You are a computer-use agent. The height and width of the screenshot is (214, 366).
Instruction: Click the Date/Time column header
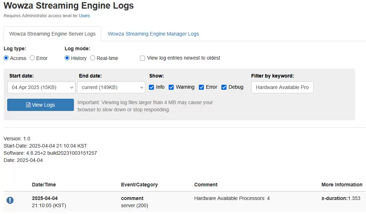(x=44, y=185)
